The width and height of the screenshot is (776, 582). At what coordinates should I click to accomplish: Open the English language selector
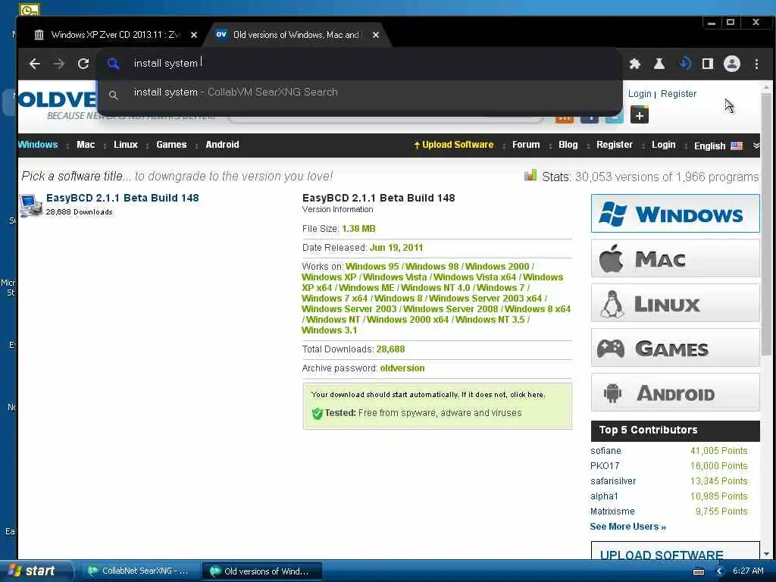point(718,145)
